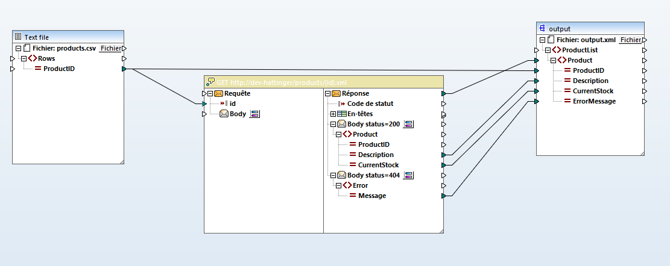Click the output component XML schema icon
This screenshot has height=266, width=670.
pyautogui.click(x=543, y=28)
